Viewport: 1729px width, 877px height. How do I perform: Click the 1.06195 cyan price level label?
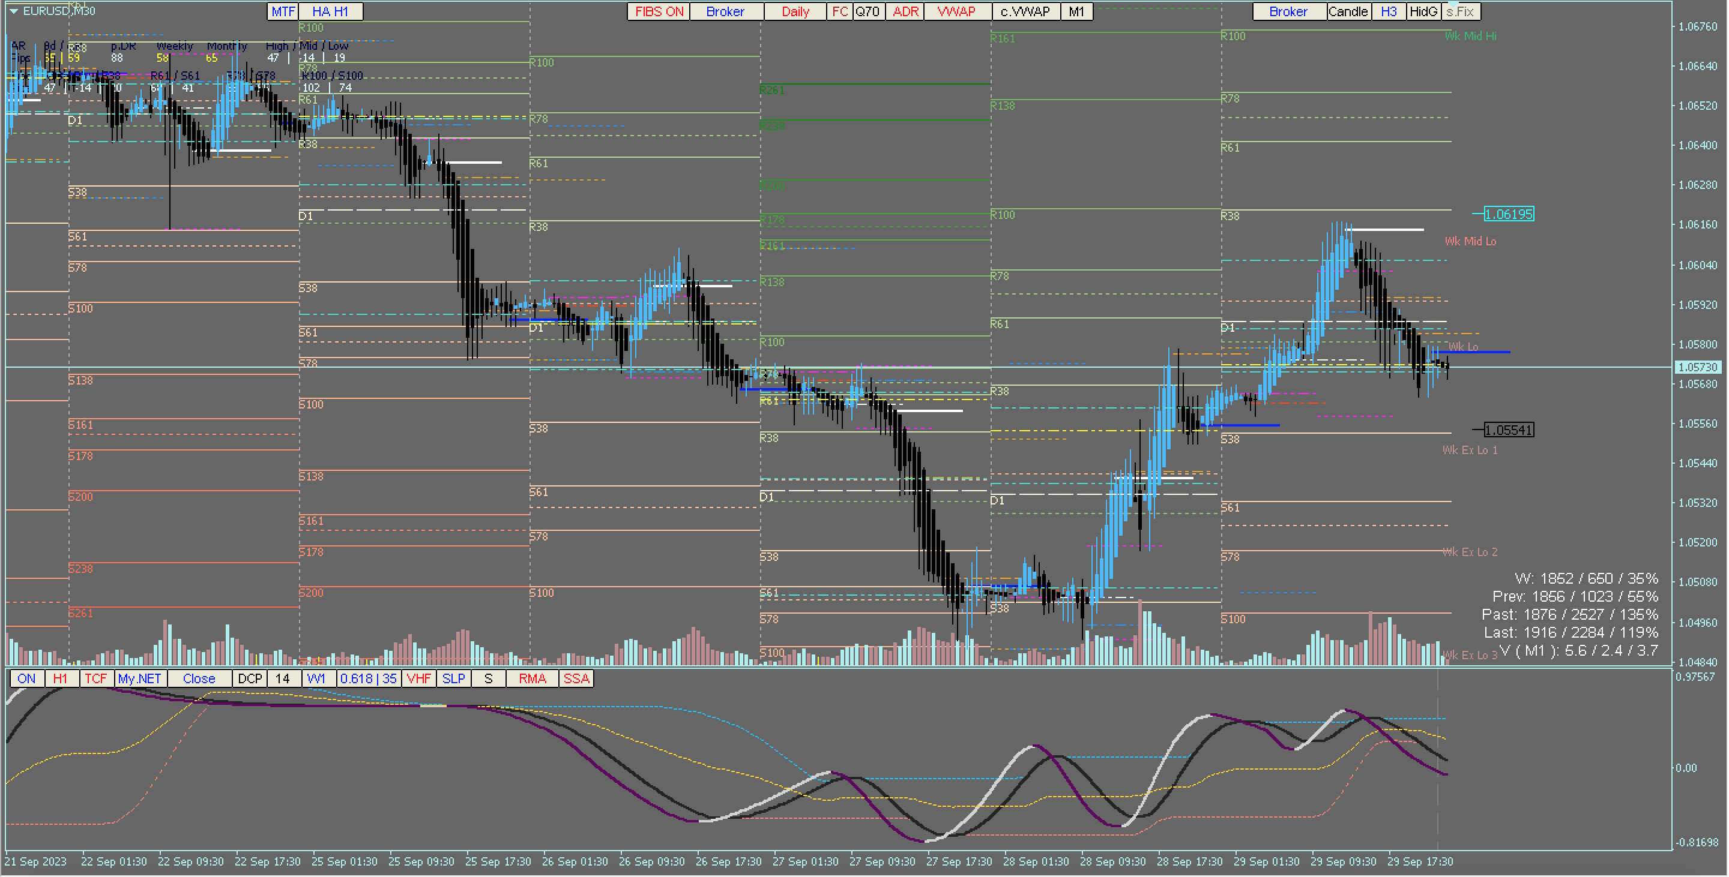pyautogui.click(x=1508, y=215)
